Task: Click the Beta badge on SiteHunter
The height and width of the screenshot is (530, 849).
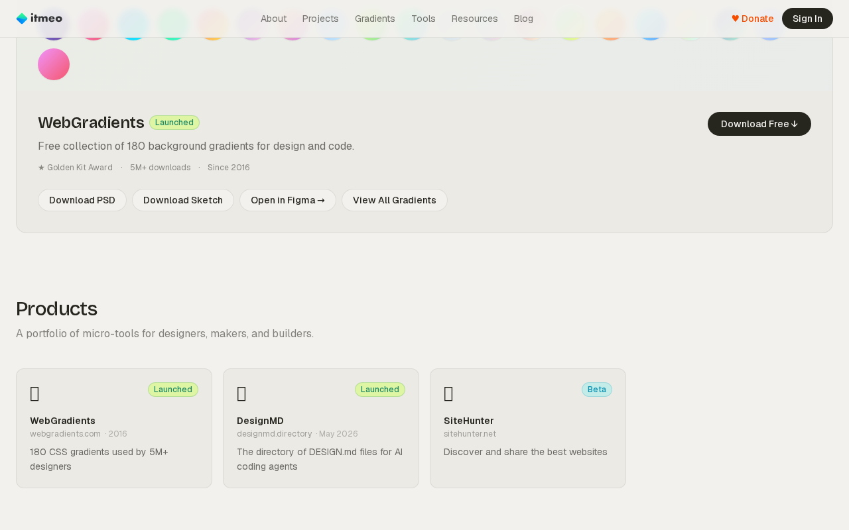Action: [597, 390]
